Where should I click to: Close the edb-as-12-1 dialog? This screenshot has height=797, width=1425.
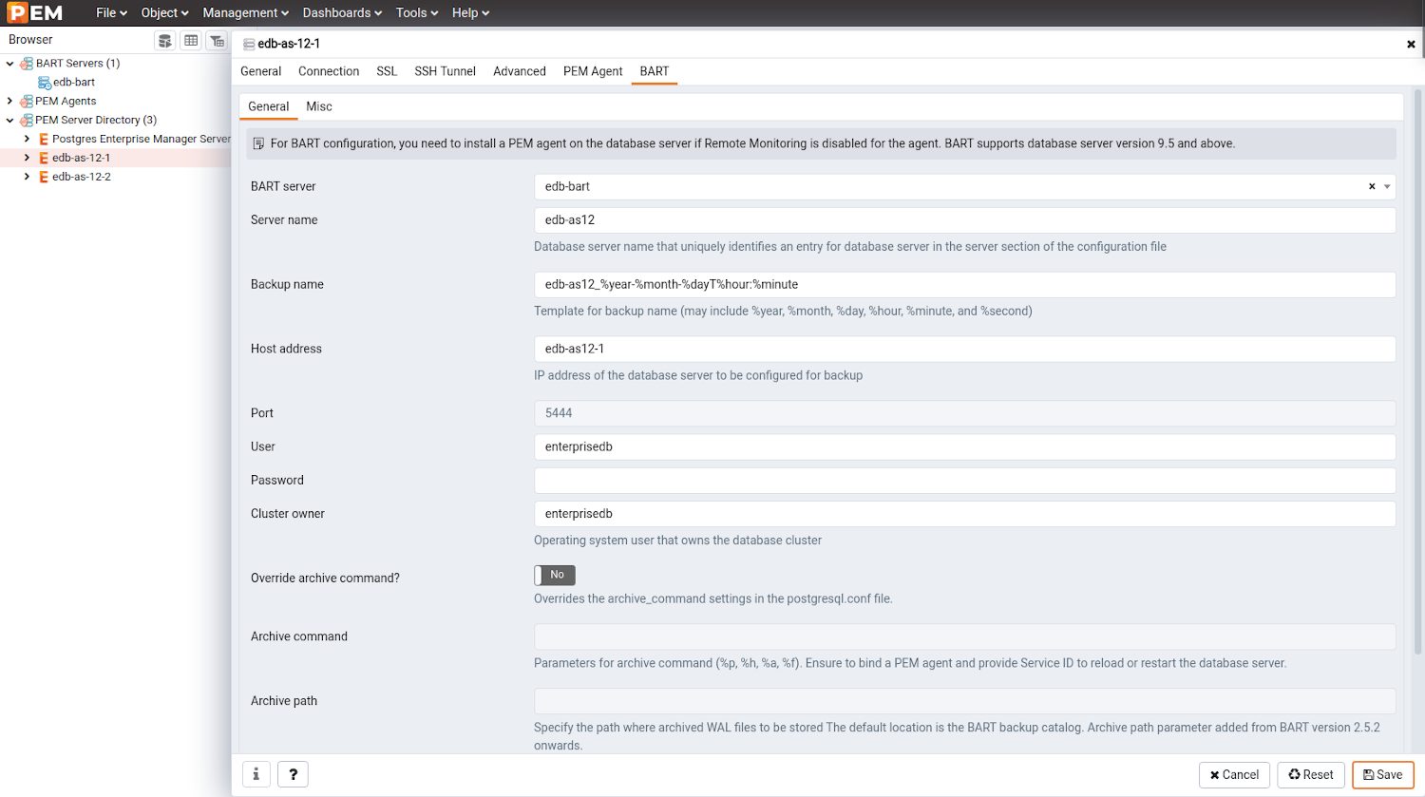(x=1411, y=44)
